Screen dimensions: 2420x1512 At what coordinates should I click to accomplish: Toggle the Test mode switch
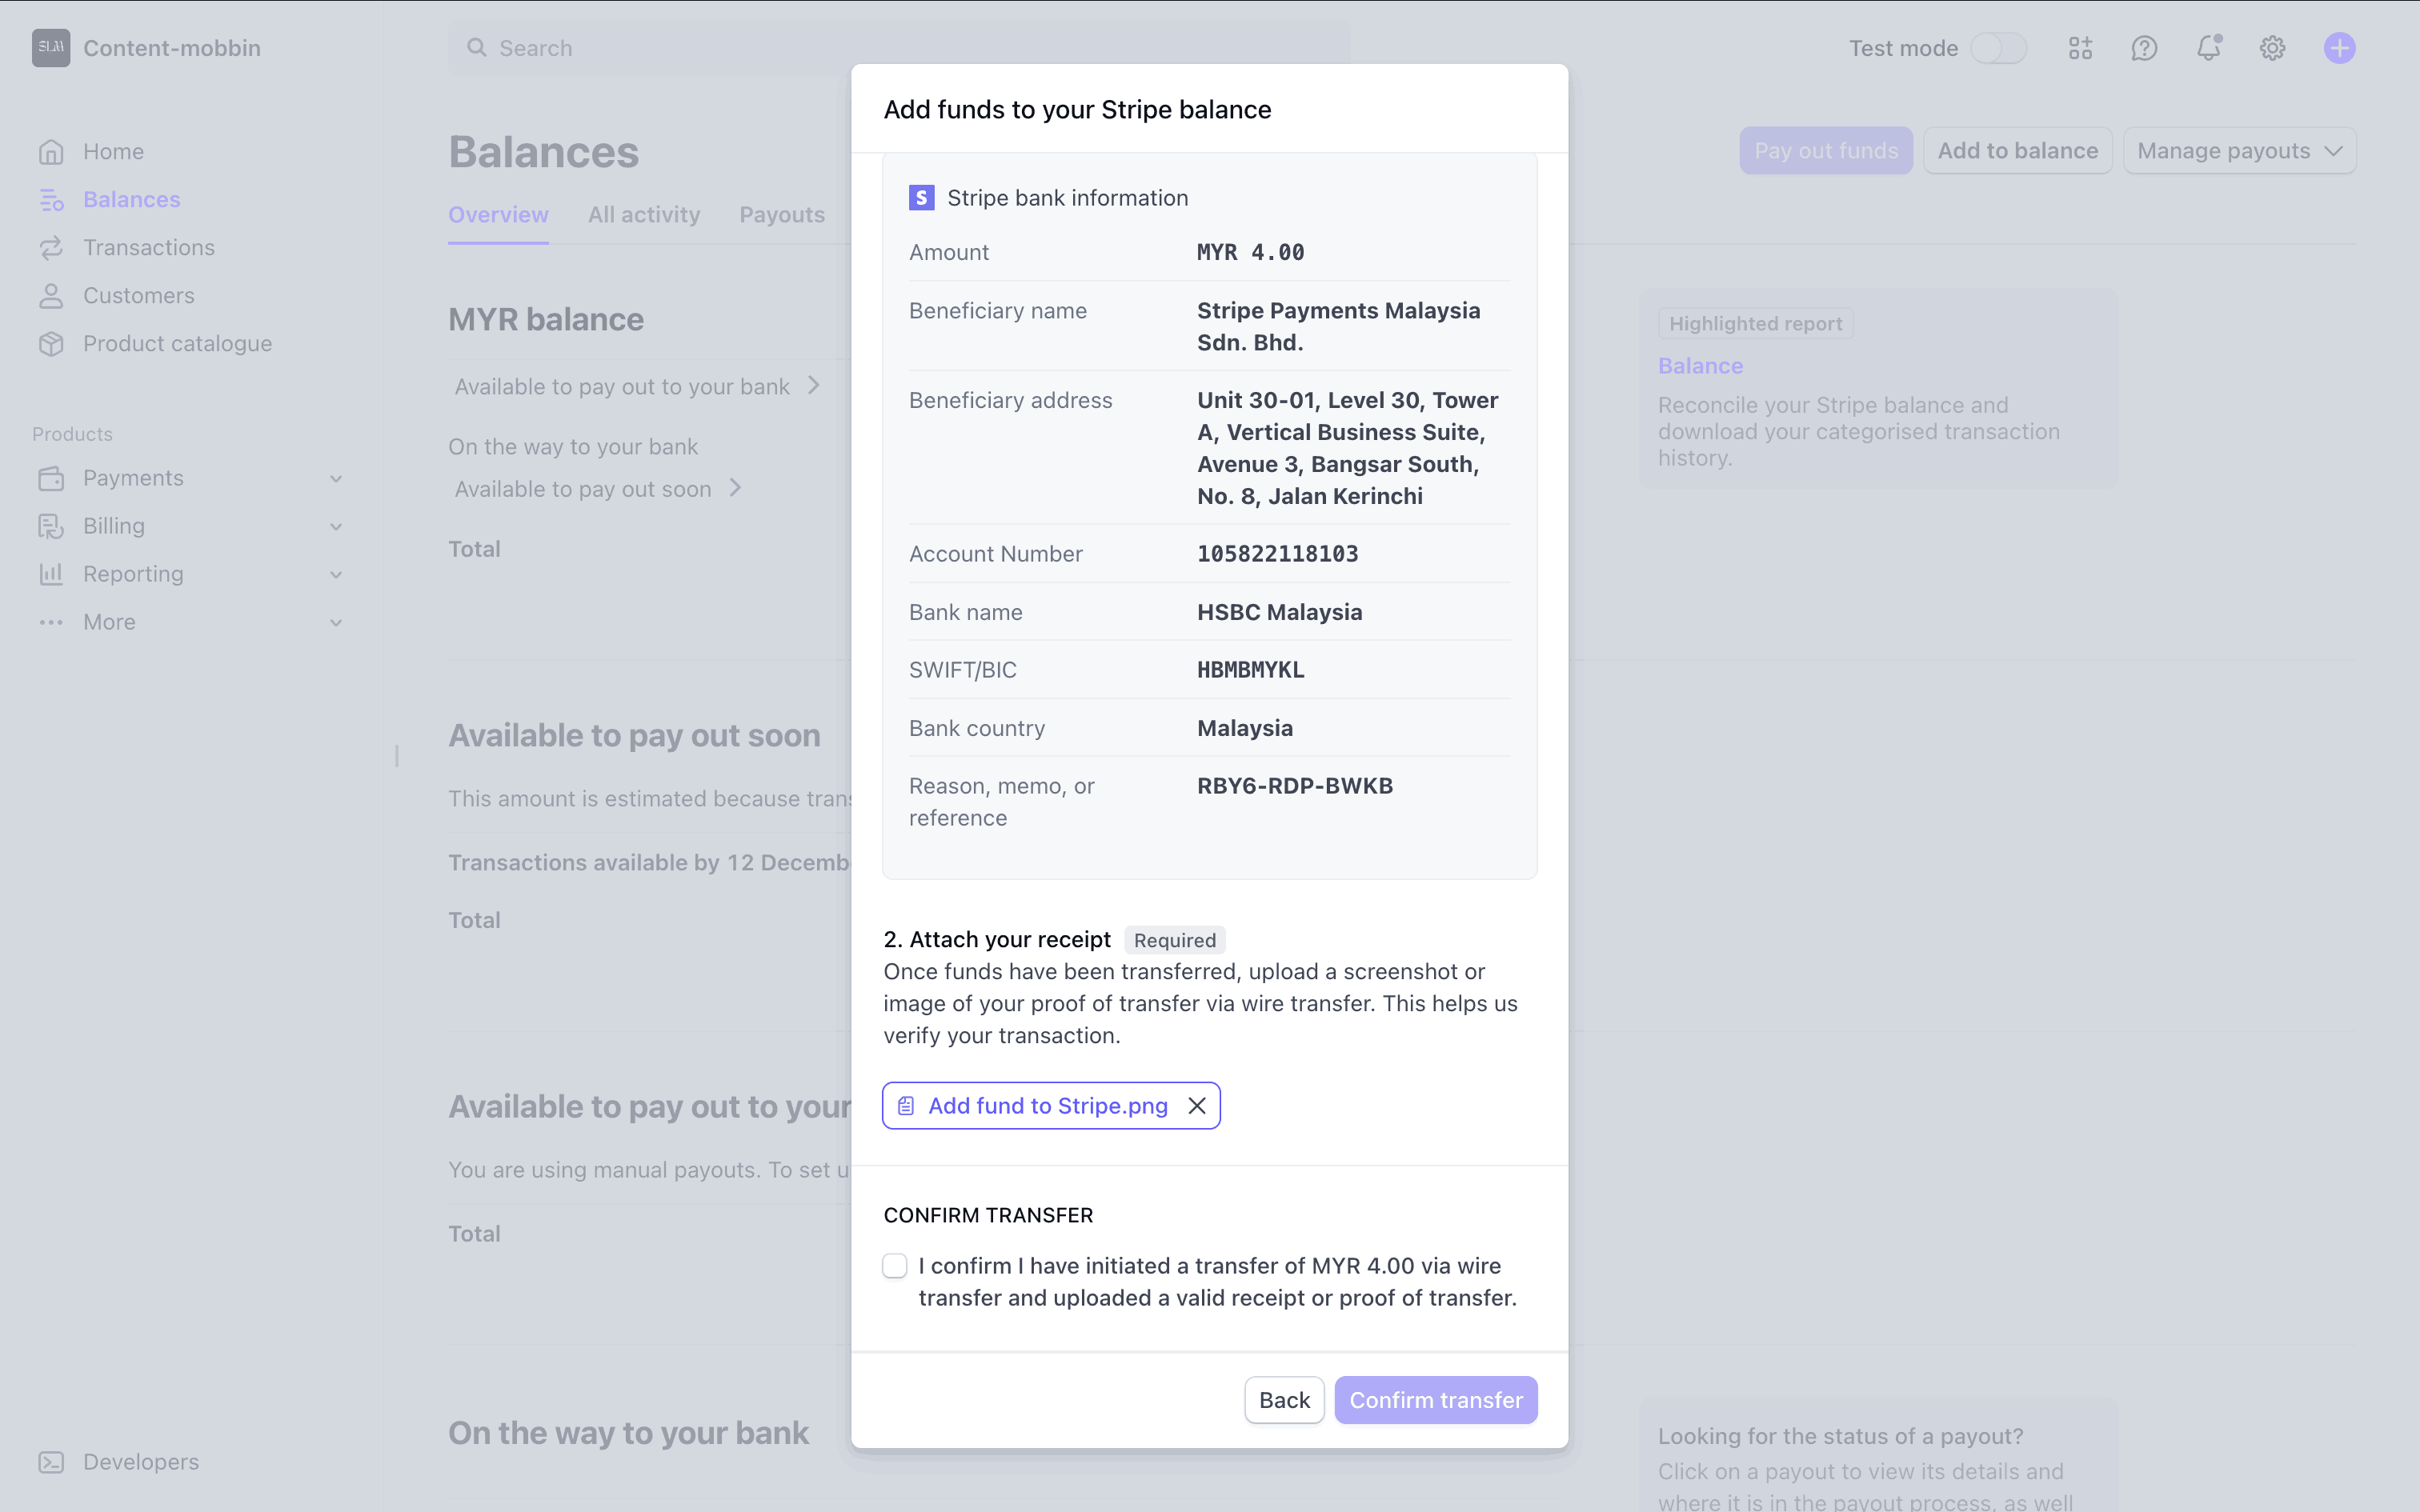[x=1998, y=48]
